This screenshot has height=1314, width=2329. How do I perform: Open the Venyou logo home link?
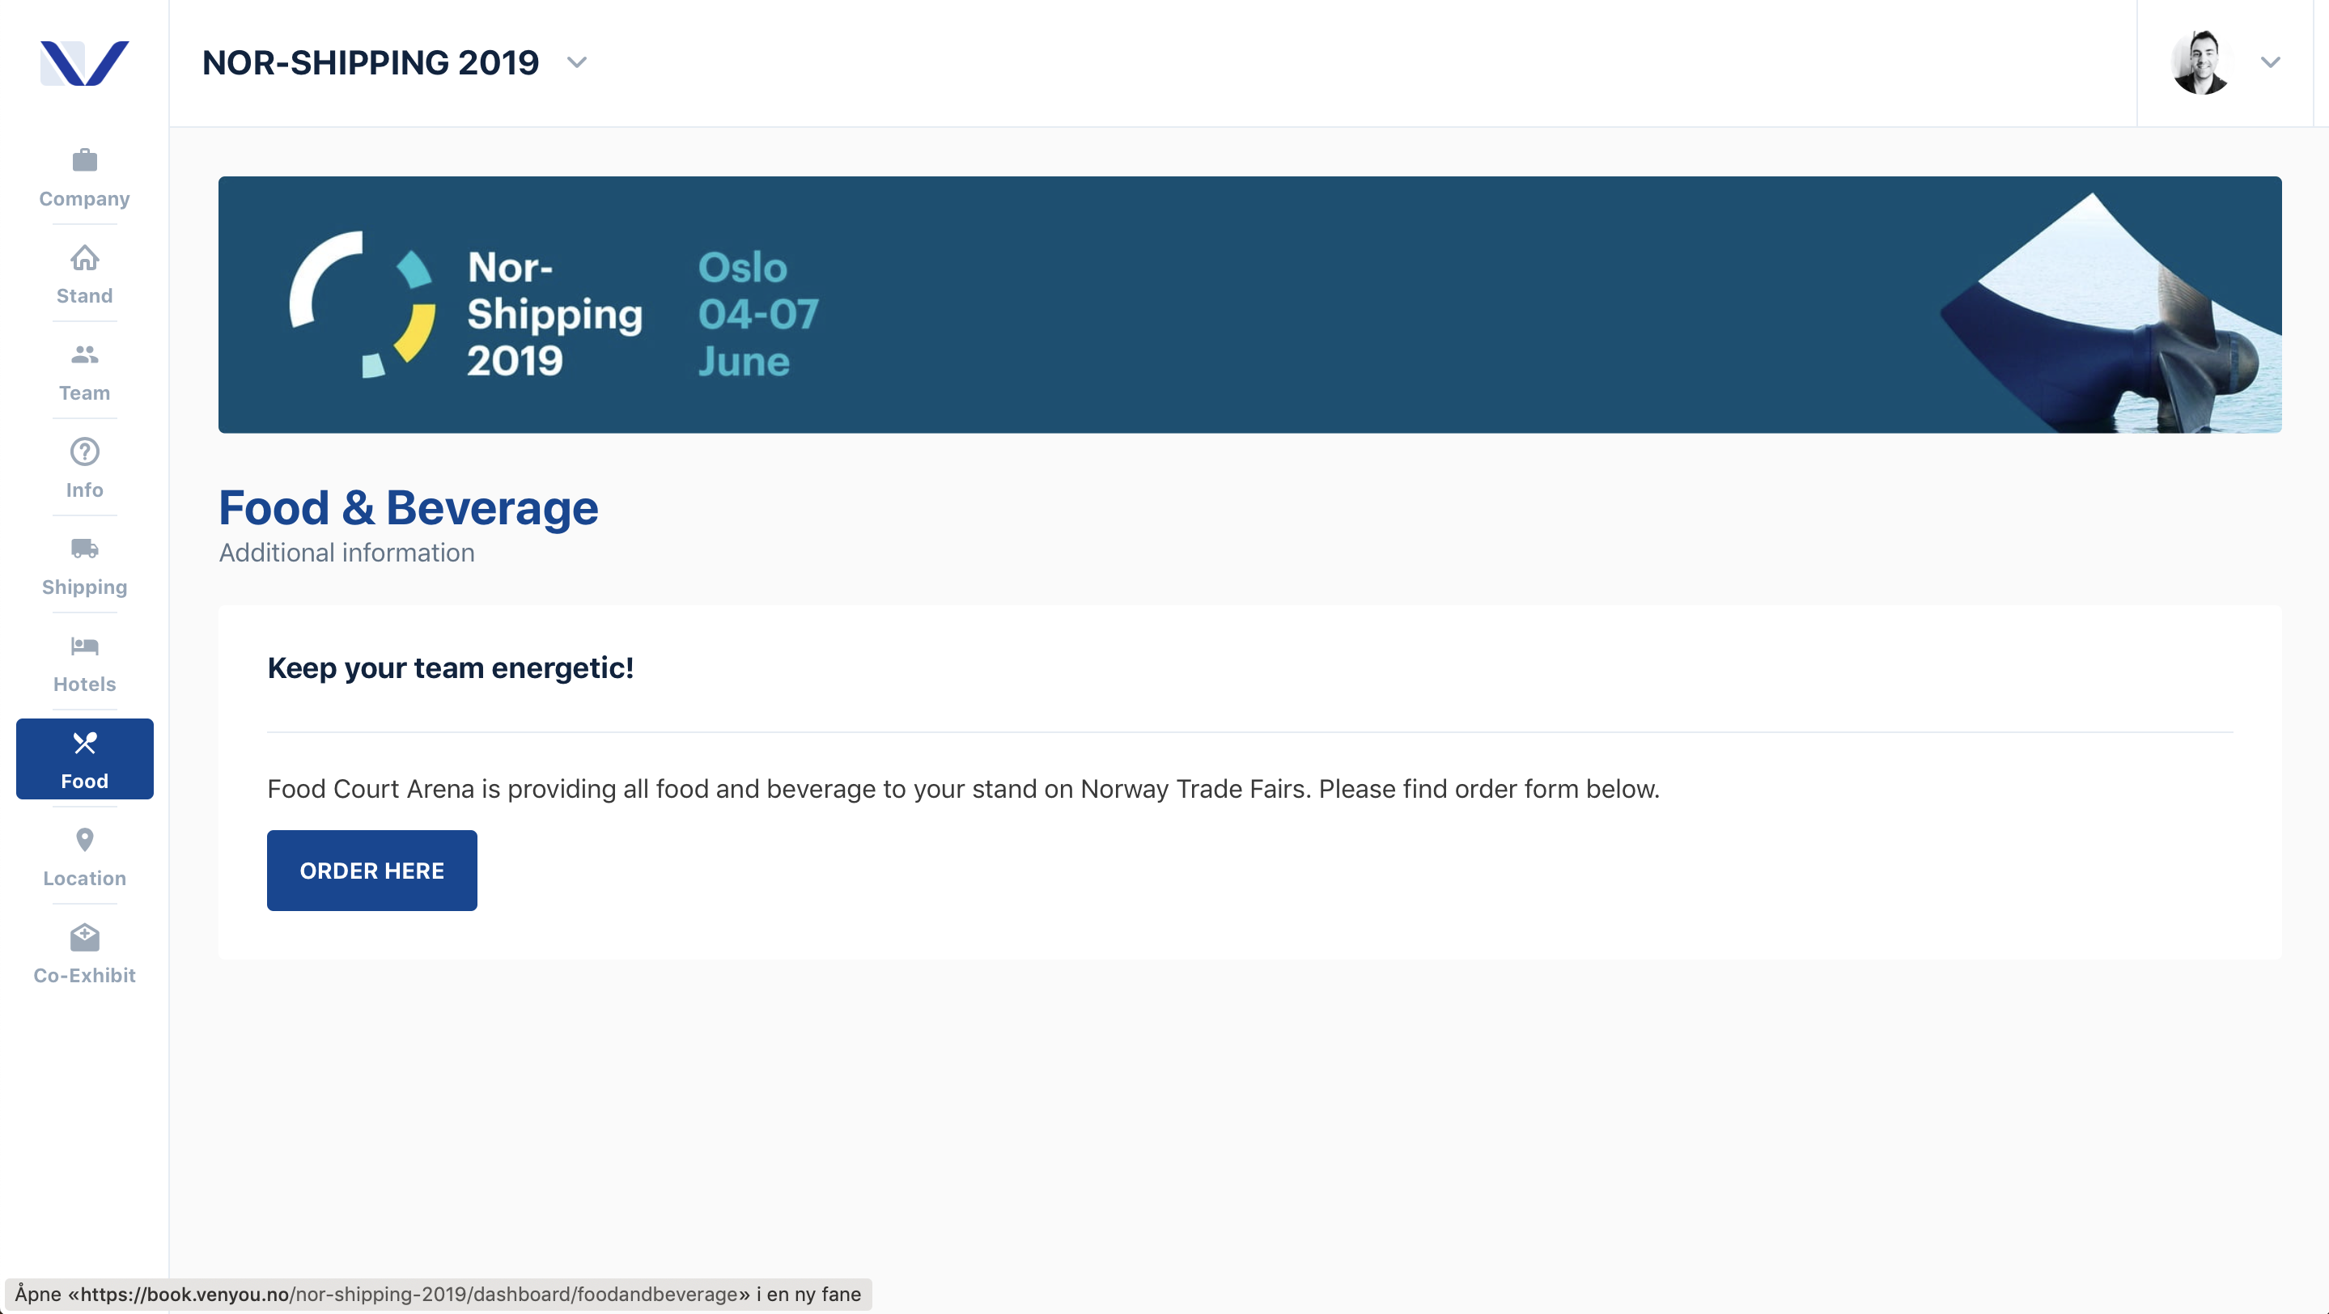pyautogui.click(x=84, y=63)
